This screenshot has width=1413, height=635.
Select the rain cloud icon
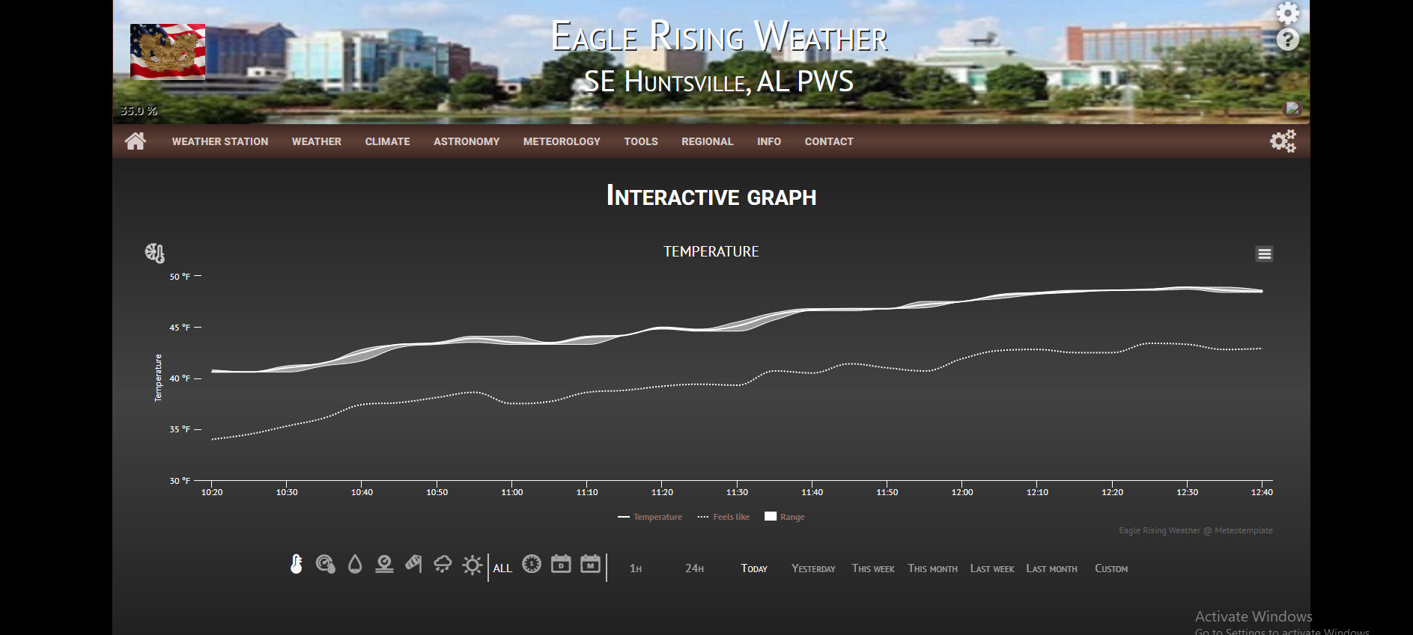(443, 564)
